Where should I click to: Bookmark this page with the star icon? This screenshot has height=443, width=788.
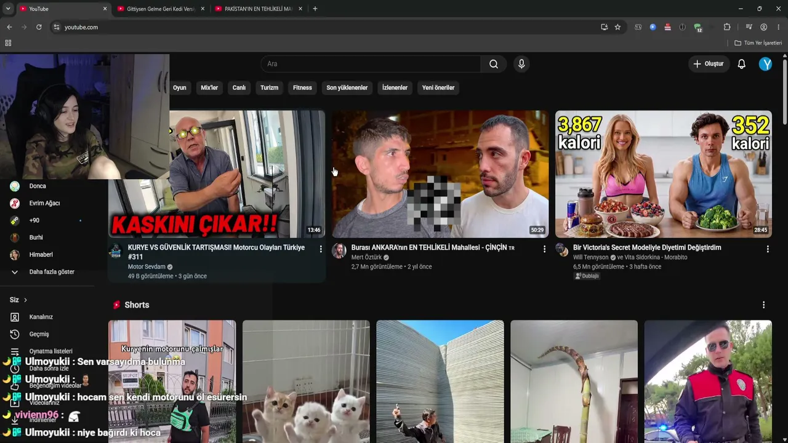click(617, 27)
